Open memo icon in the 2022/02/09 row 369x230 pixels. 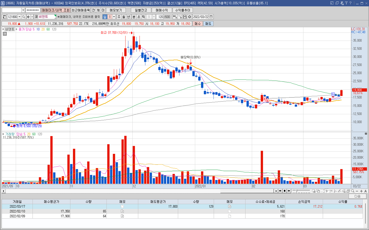[x=122, y=216]
